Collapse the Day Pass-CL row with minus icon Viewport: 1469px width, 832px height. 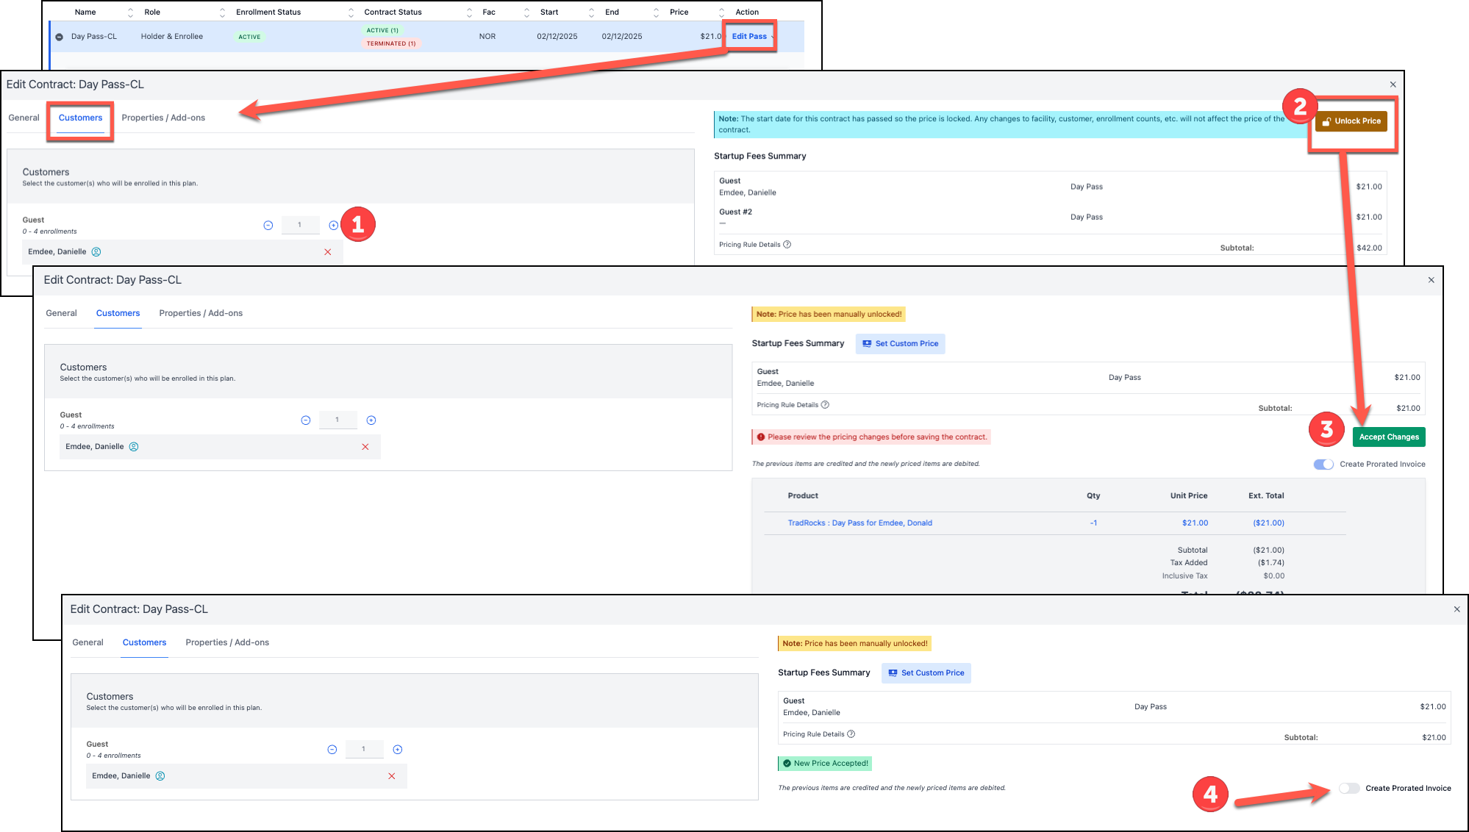pyautogui.click(x=60, y=37)
